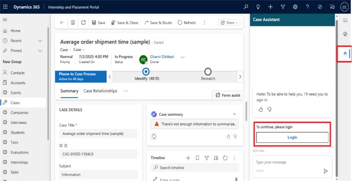The image size is (352, 181).
Task: Click the search magnifier icon in header
Action: [246, 7]
